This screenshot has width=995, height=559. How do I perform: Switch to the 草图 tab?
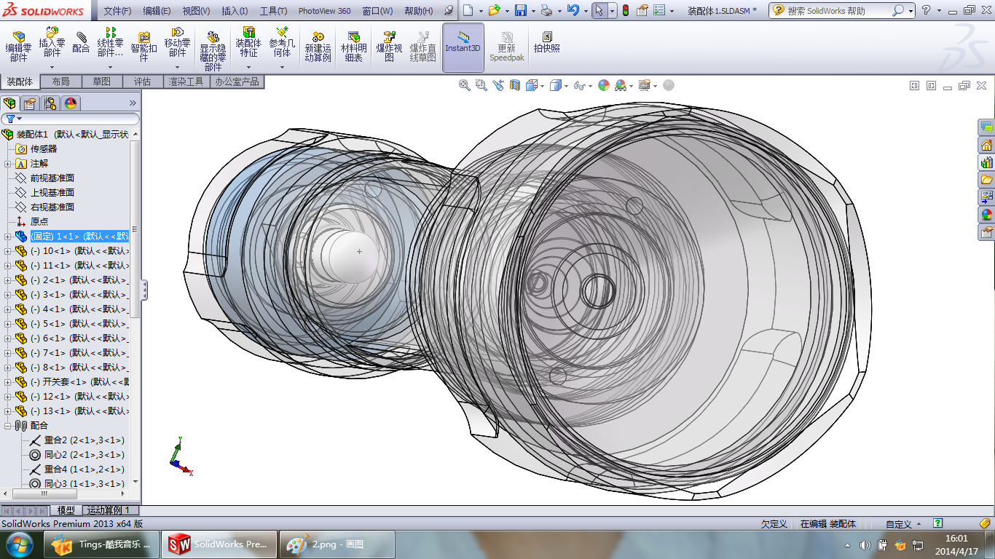click(x=102, y=82)
